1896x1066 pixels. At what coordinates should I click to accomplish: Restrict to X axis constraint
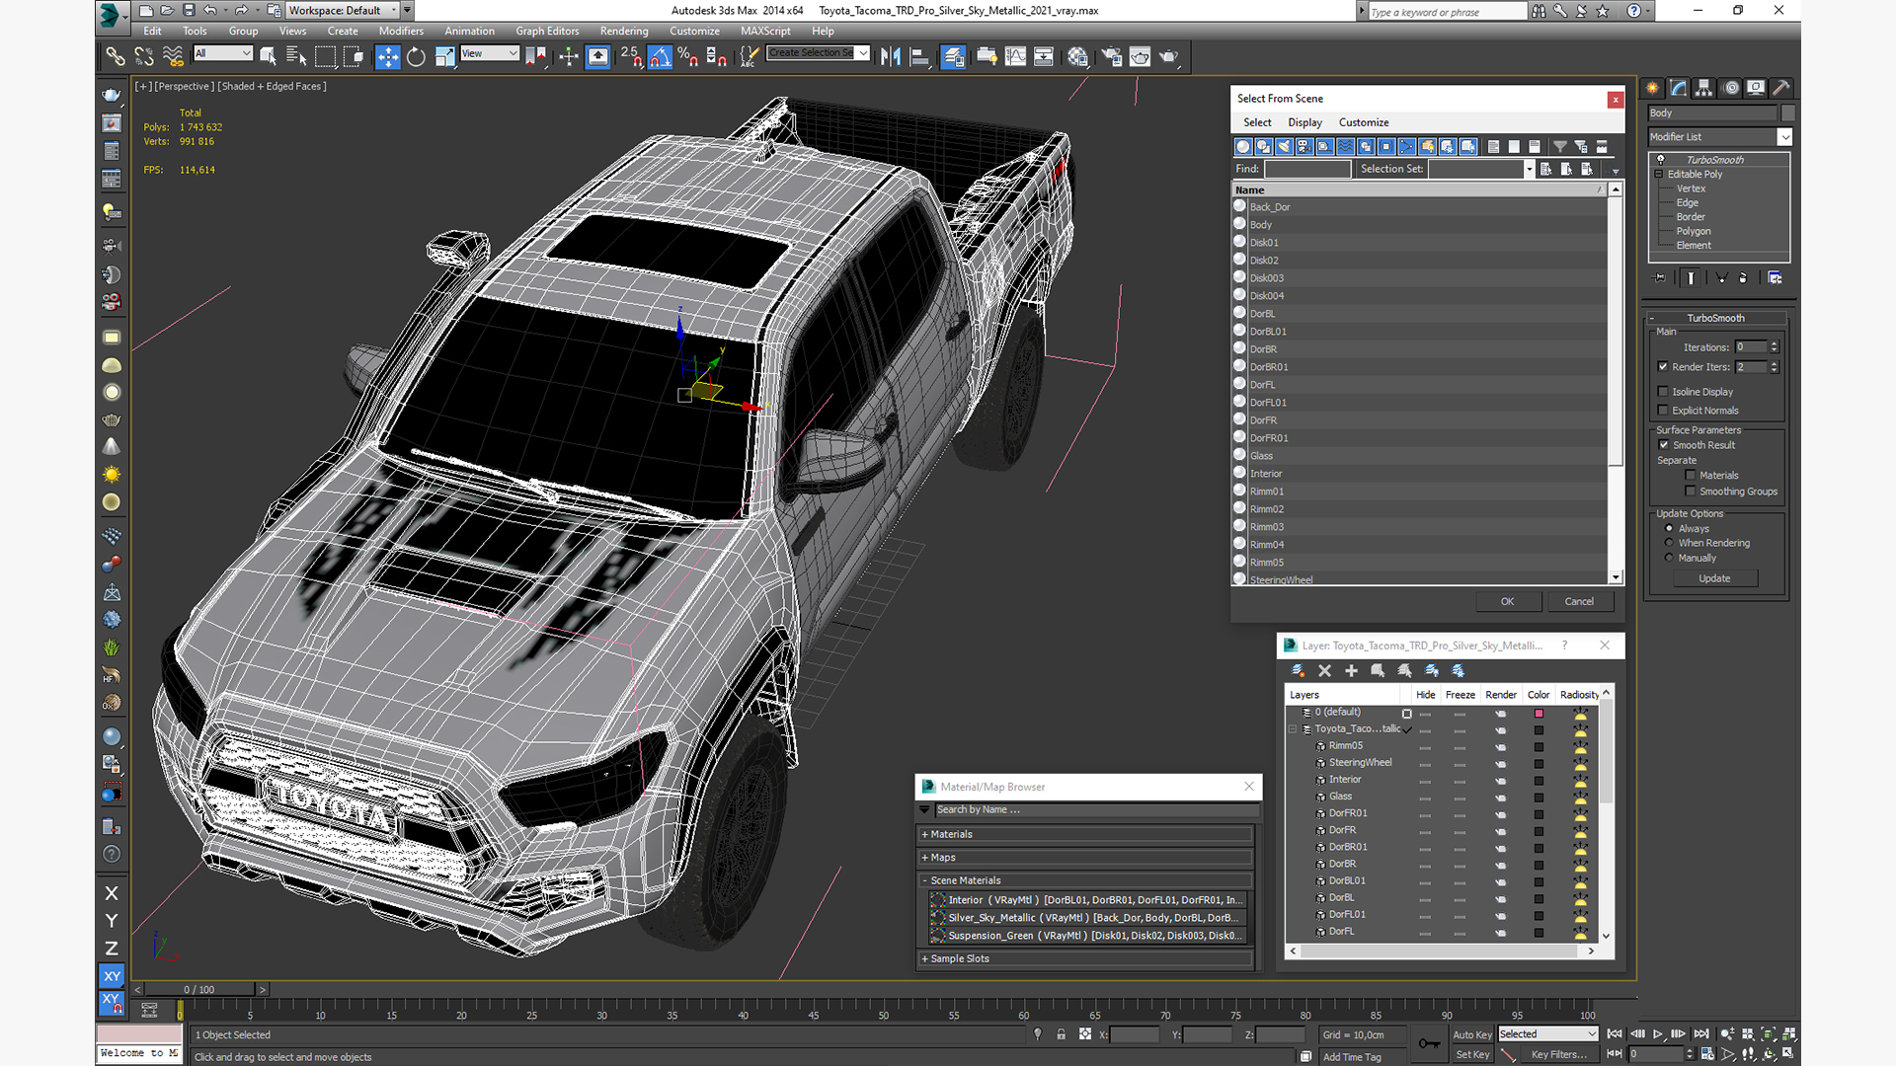[x=112, y=893]
